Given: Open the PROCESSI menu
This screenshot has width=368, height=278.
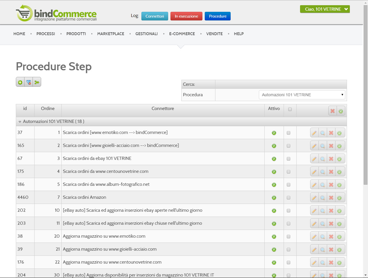Looking at the screenshot, I should pyautogui.click(x=46, y=34).
